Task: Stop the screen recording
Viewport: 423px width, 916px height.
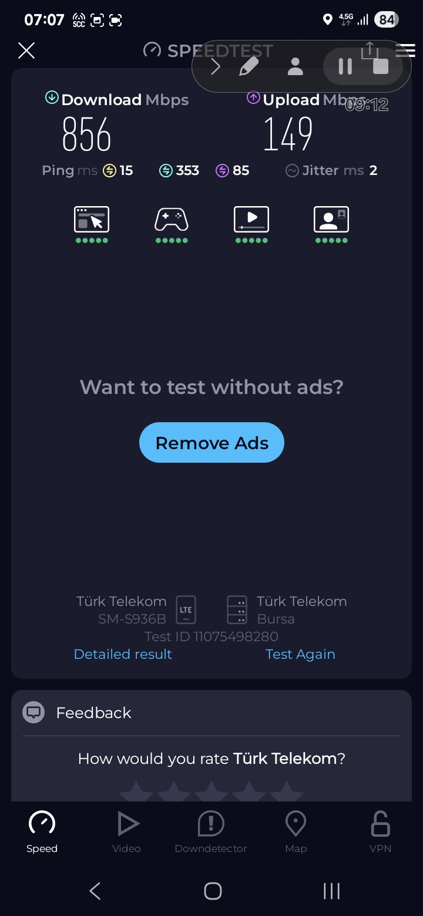Action: 381,66
